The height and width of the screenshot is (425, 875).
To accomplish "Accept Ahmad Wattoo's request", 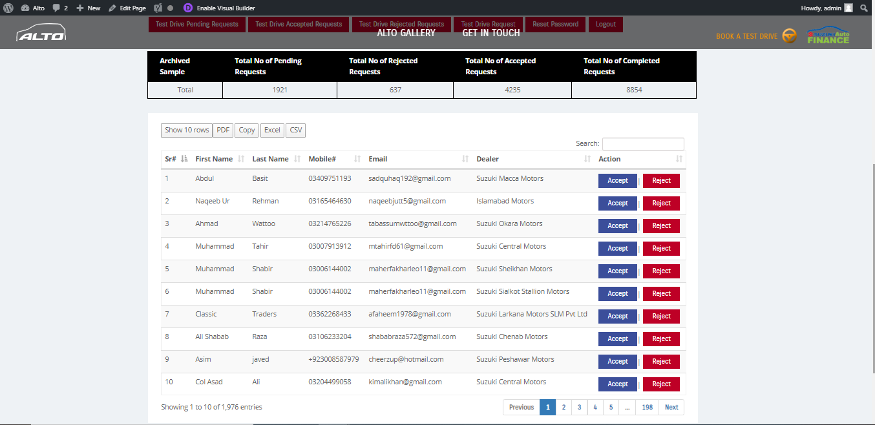I will pos(618,226).
